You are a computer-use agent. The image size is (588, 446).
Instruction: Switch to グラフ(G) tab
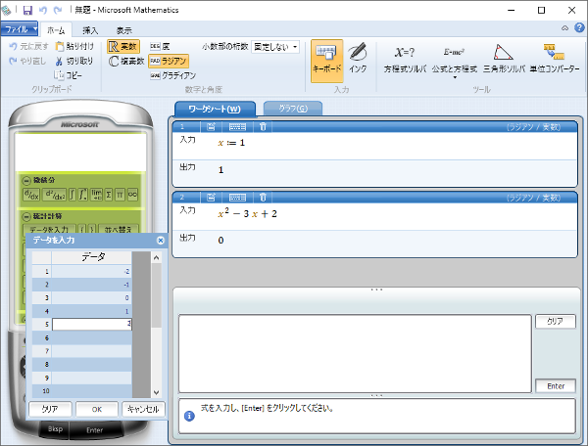(x=293, y=109)
